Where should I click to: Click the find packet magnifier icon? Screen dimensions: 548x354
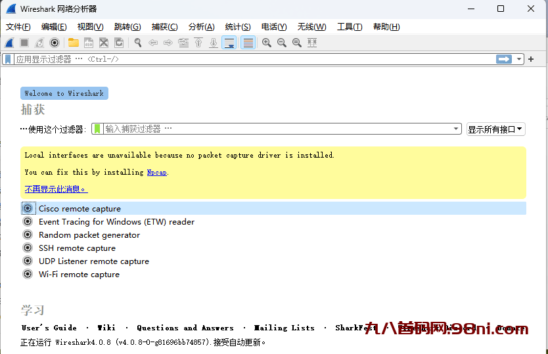(x=138, y=43)
